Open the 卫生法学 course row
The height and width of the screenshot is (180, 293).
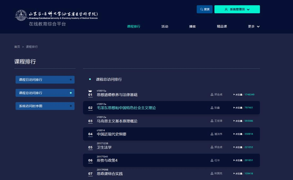pyautogui.click(x=104, y=147)
